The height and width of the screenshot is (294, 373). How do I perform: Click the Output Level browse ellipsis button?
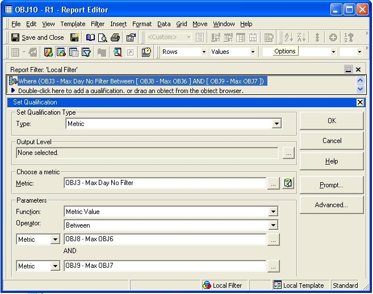(x=288, y=153)
